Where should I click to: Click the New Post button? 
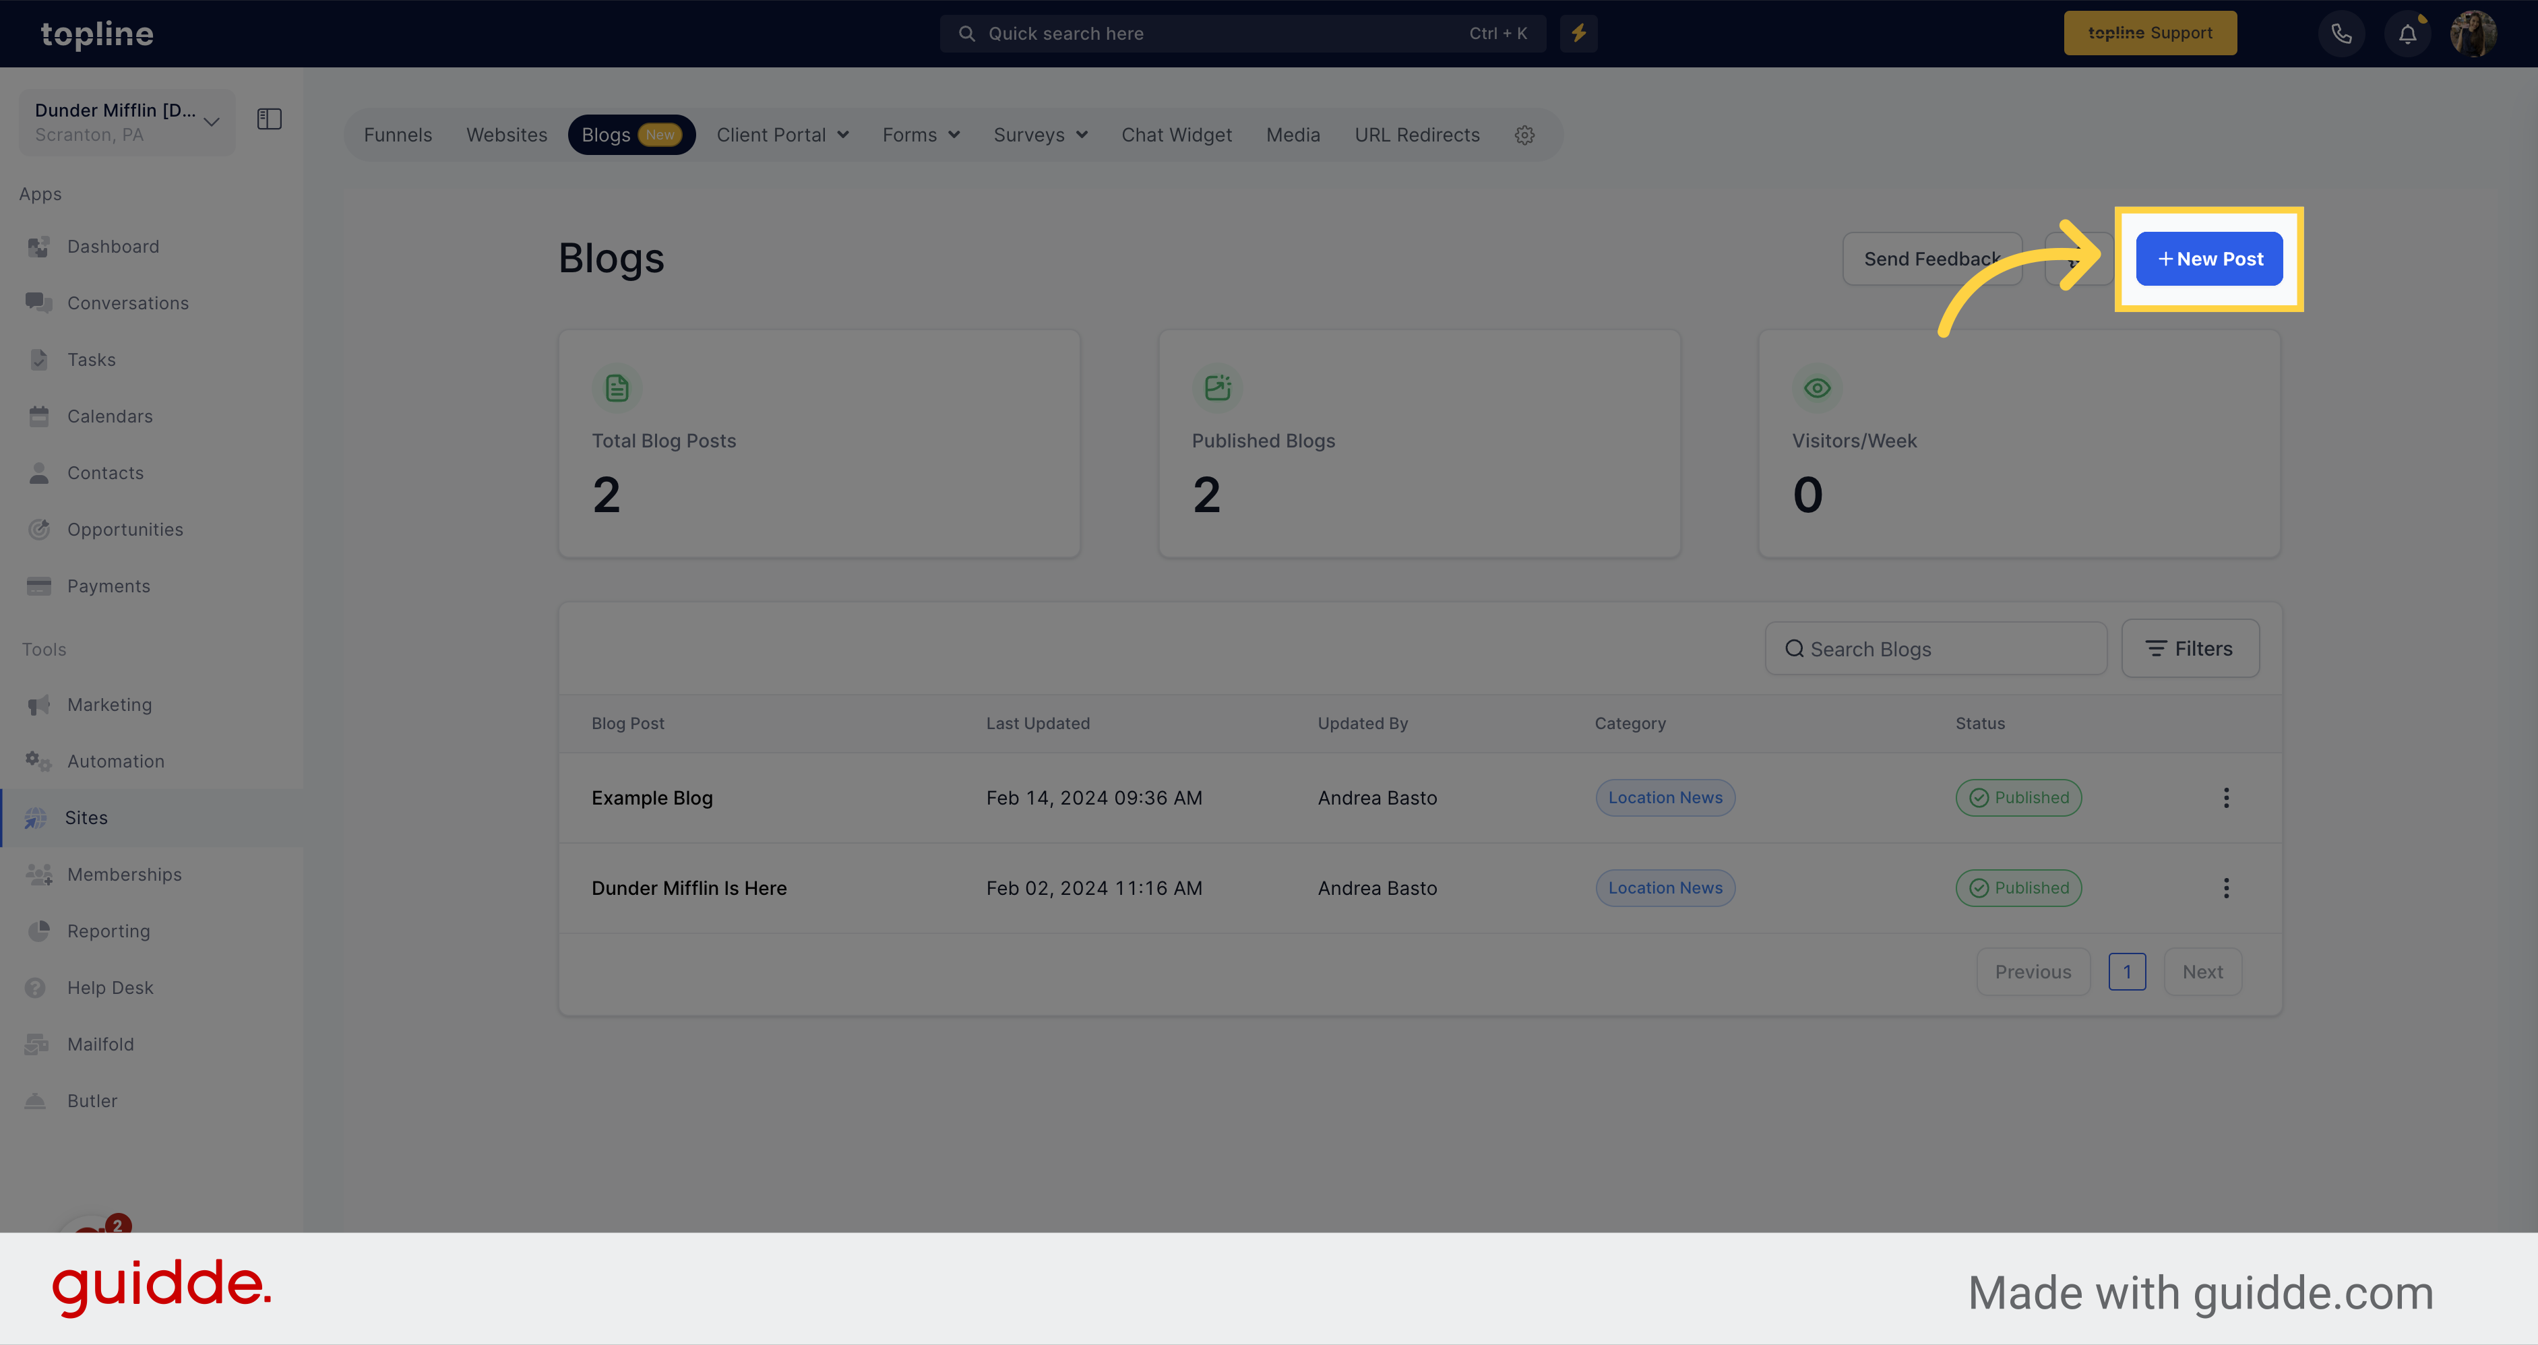[x=2209, y=259]
